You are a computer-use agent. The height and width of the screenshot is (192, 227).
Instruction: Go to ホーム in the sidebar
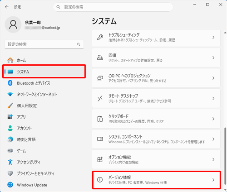44,60
